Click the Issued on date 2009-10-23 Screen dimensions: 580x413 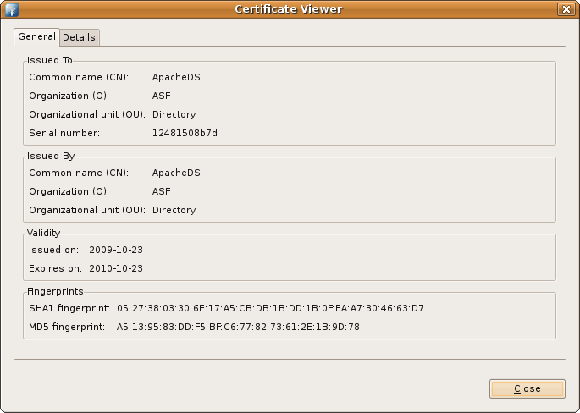116,250
